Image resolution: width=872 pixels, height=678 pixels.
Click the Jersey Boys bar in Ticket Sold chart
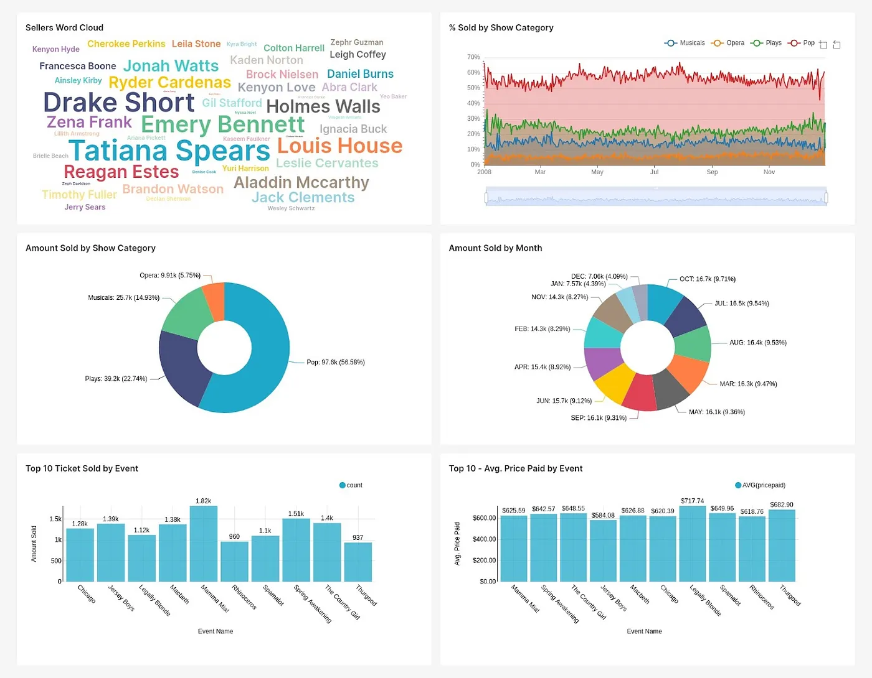pos(111,553)
